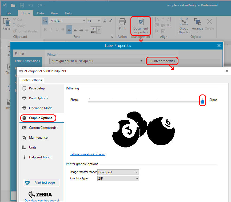Screen dimensions: 231x202
Task: Click the Print icon in Action group
Action: tap(122, 24)
